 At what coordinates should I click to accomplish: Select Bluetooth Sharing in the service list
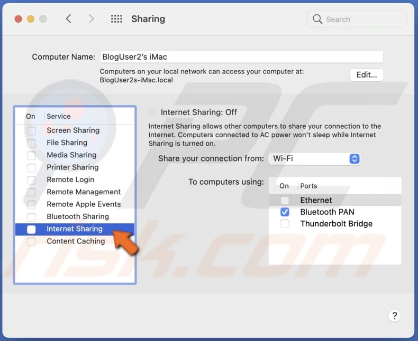pos(75,216)
